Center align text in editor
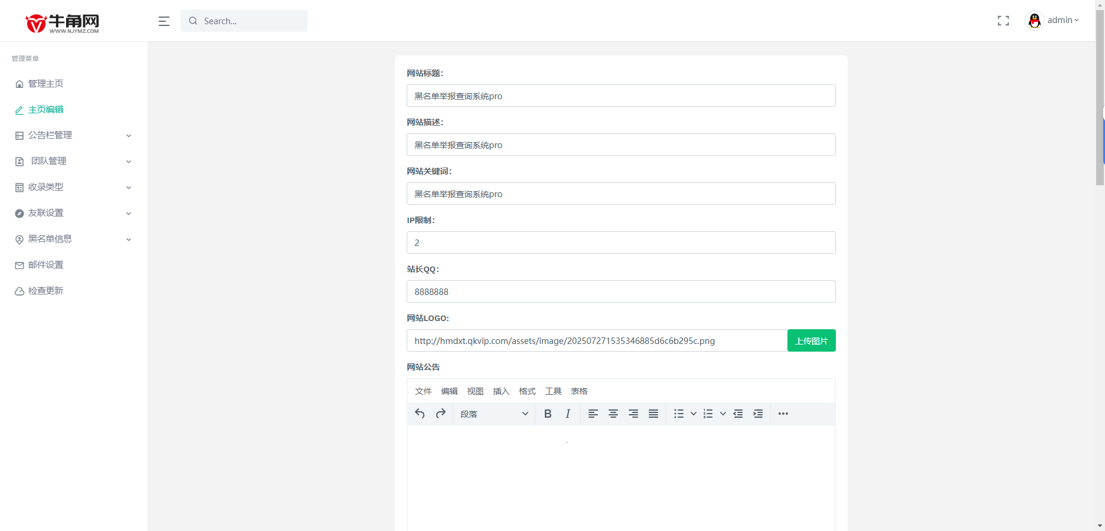1105x531 pixels. (613, 414)
